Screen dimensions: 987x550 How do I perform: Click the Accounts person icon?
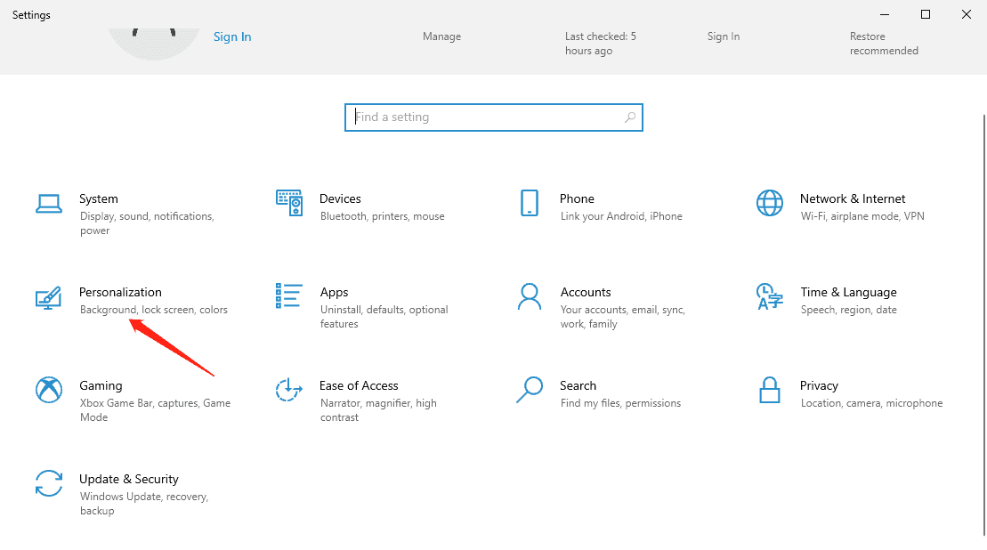point(530,296)
